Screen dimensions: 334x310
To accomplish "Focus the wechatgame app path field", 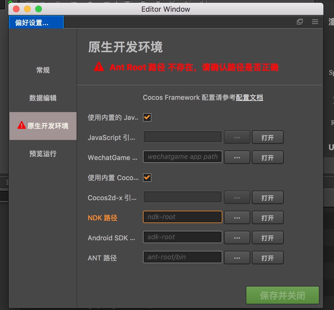I will pyautogui.click(x=183, y=157).
